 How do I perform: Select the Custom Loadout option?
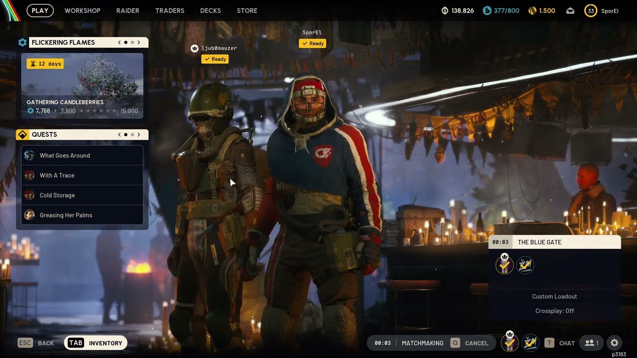(554, 296)
